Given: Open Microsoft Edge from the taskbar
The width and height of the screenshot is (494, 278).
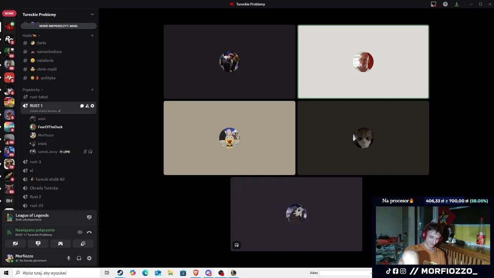Looking at the screenshot, I should click(145, 273).
